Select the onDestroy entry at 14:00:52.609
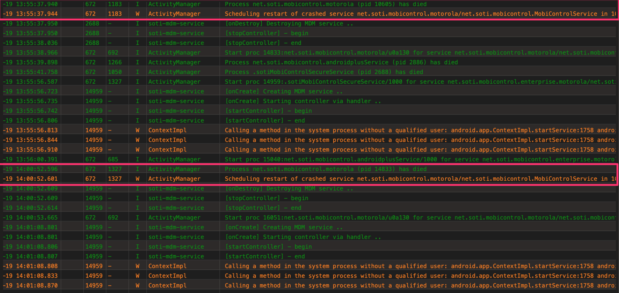Screen dimensions: 619x293 coord(289,189)
